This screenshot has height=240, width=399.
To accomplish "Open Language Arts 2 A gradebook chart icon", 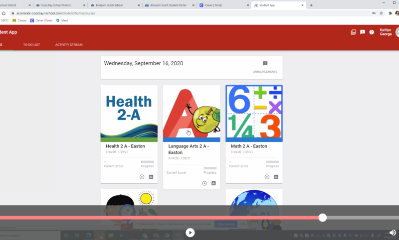I will [214, 183].
